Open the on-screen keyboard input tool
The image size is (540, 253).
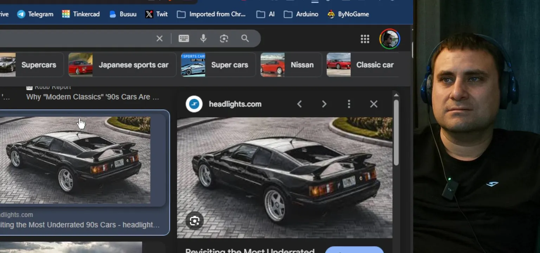[x=184, y=38]
